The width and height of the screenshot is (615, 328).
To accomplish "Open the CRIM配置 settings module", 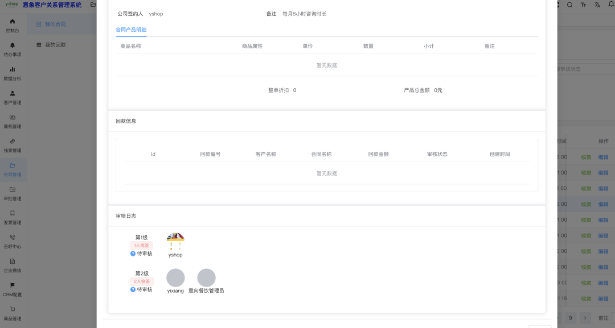I will pyautogui.click(x=12, y=289).
